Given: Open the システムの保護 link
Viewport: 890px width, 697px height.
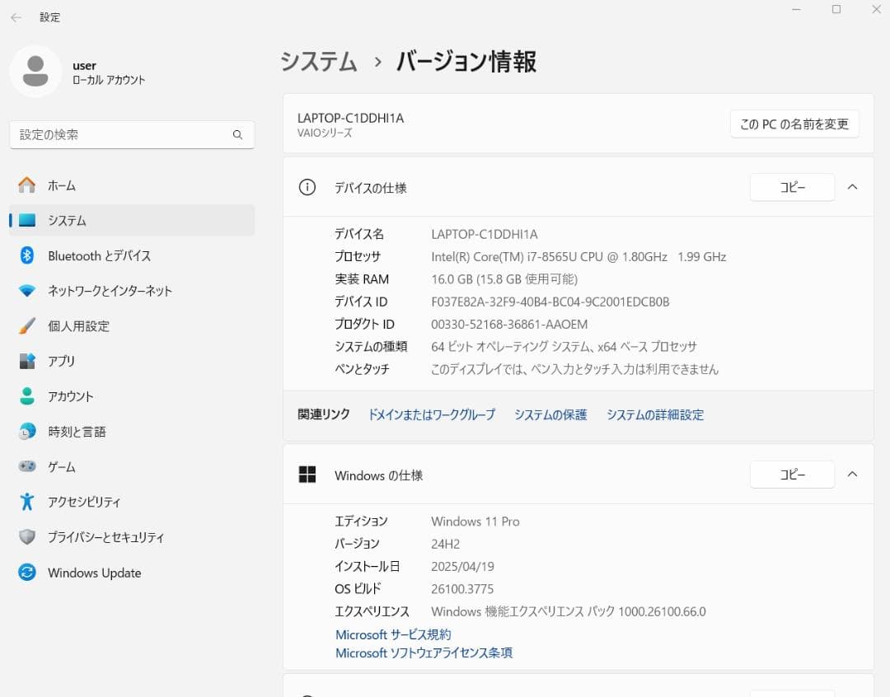Looking at the screenshot, I should pyautogui.click(x=550, y=414).
